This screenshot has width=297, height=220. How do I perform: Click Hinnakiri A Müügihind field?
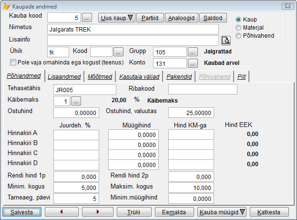tap(133, 135)
